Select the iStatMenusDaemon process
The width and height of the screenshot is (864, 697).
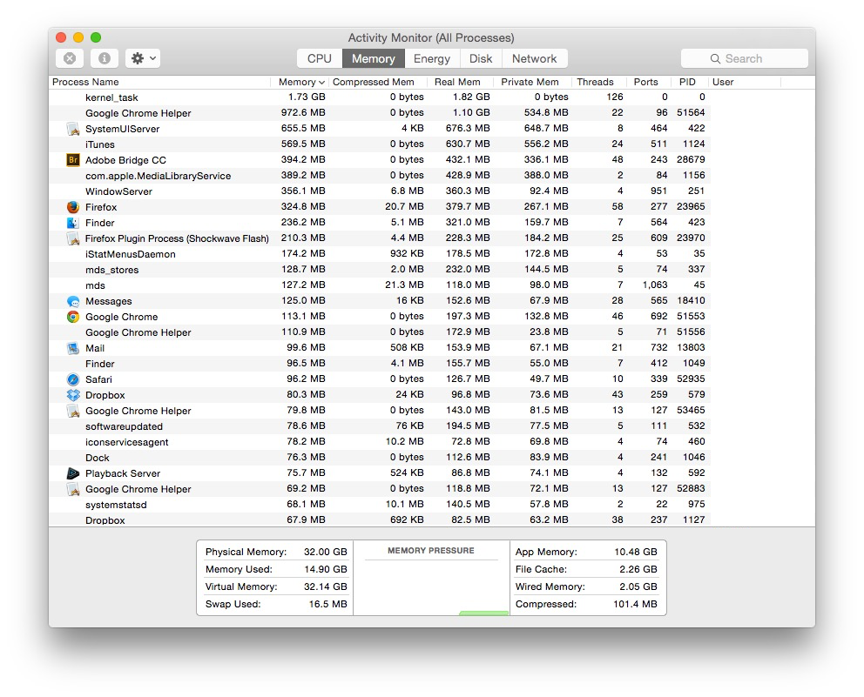pyautogui.click(x=380, y=254)
